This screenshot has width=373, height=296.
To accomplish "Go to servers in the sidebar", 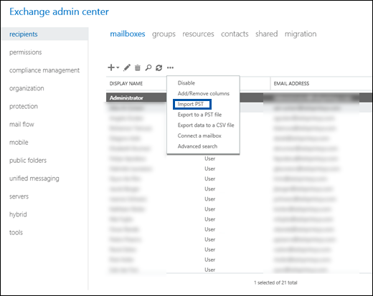I will 19,196.
